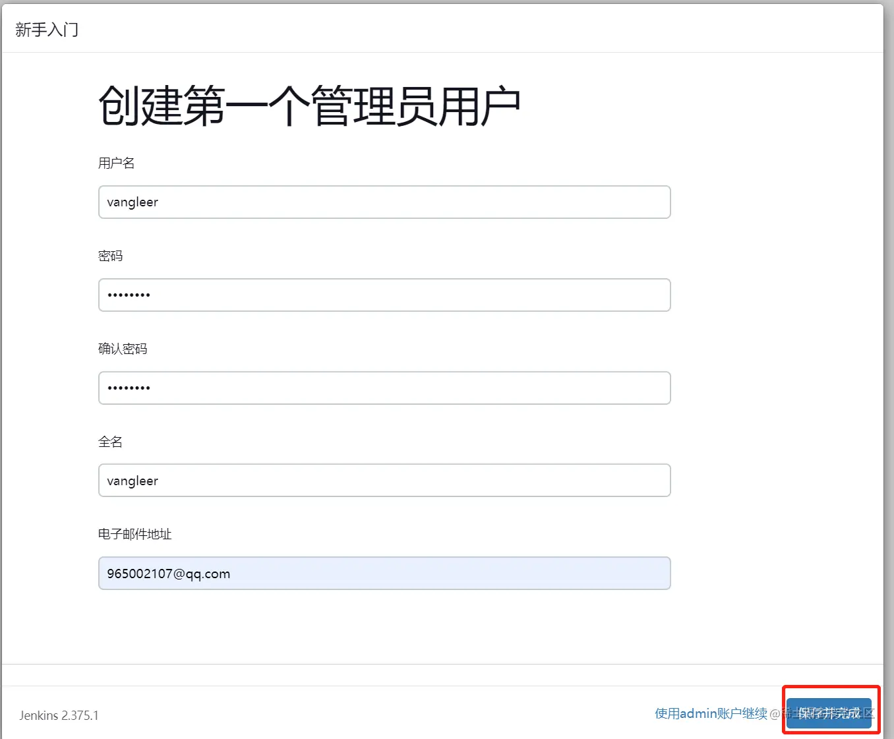
Task: Click 使用admin账户继续 link
Action: [711, 713]
